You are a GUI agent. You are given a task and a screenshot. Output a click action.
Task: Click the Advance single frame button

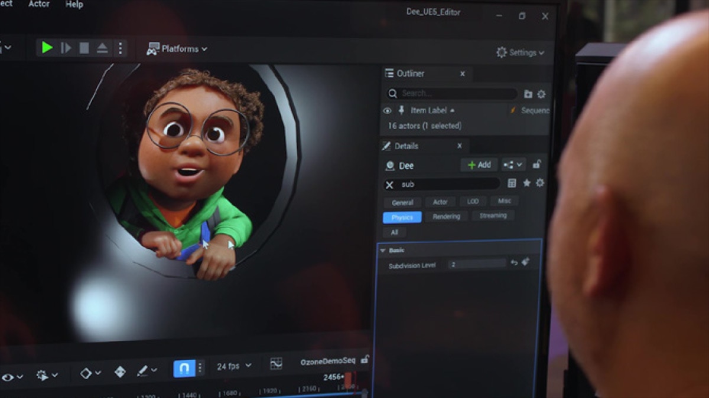pyautogui.click(x=66, y=48)
